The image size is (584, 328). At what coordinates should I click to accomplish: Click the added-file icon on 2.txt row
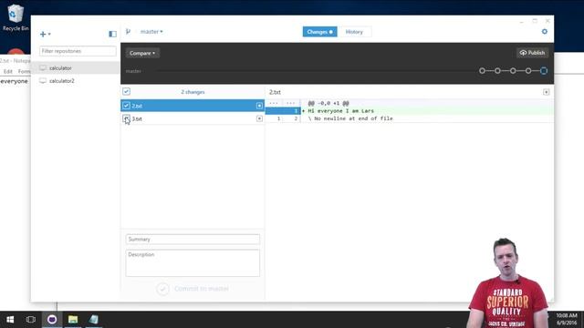(x=259, y=106)
